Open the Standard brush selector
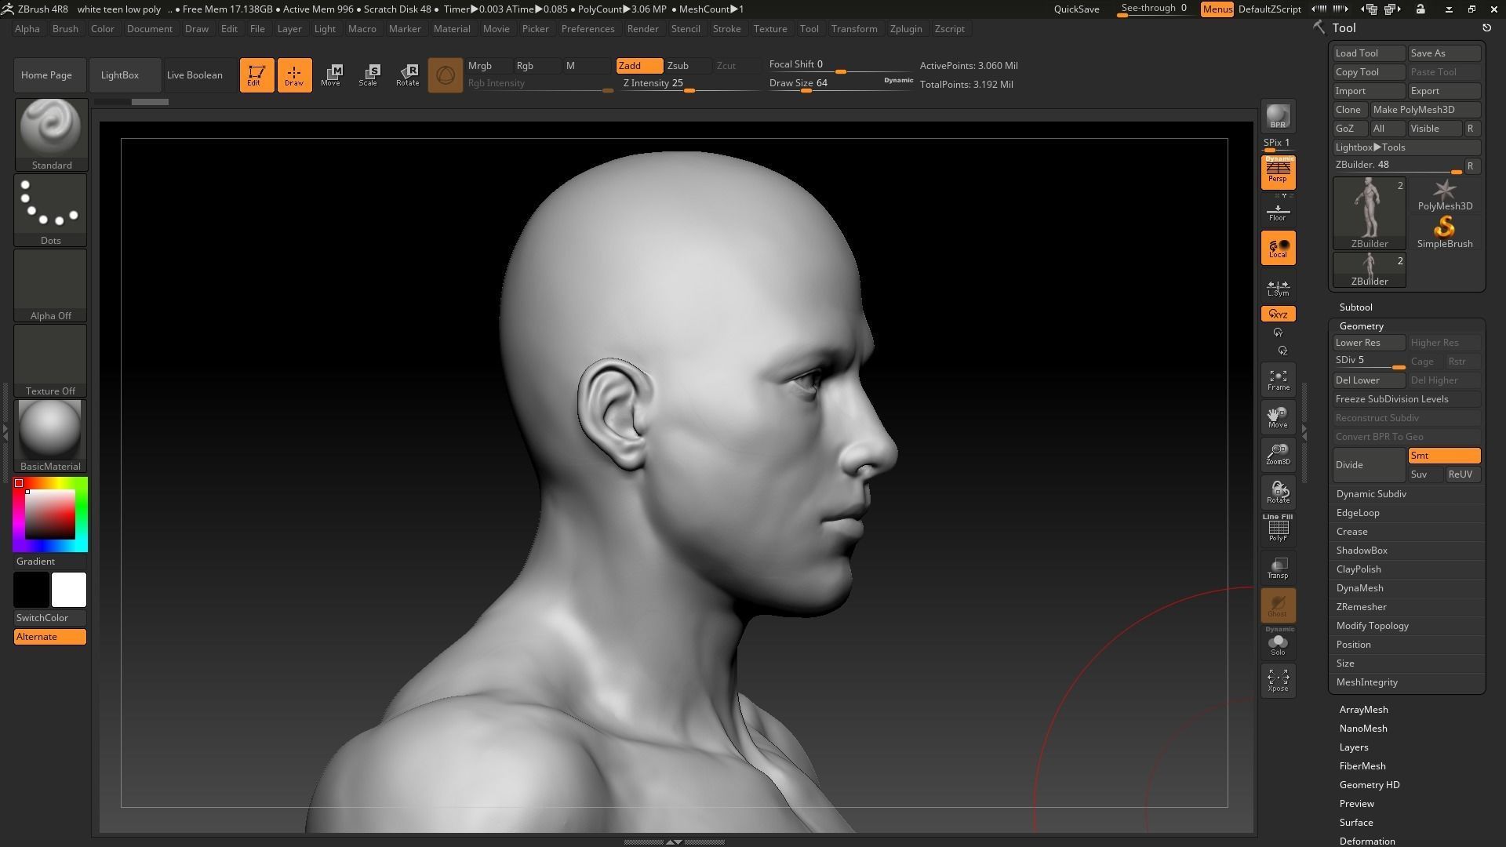This screenshot has width=1506, height=847. (51, 134)
